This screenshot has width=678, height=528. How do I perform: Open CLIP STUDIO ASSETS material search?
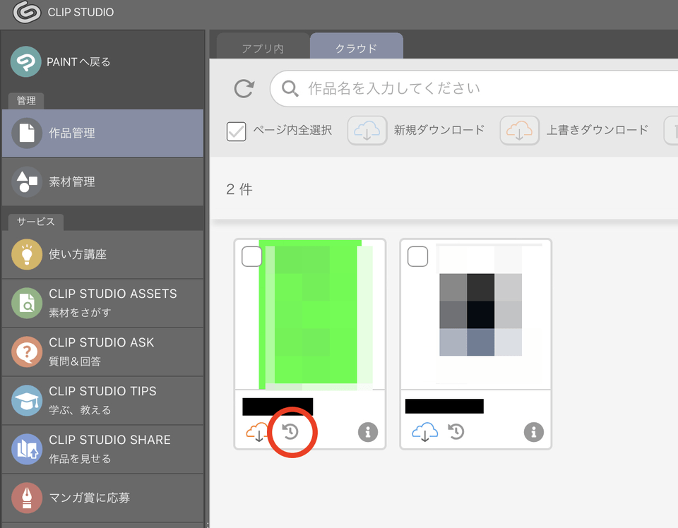pos(102,304)
